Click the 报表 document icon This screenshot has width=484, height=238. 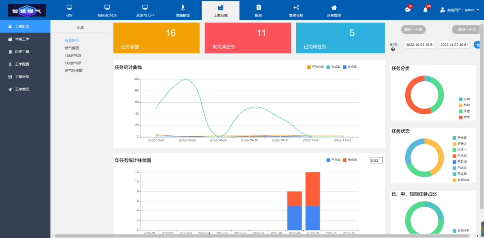(x=259, y=8)
